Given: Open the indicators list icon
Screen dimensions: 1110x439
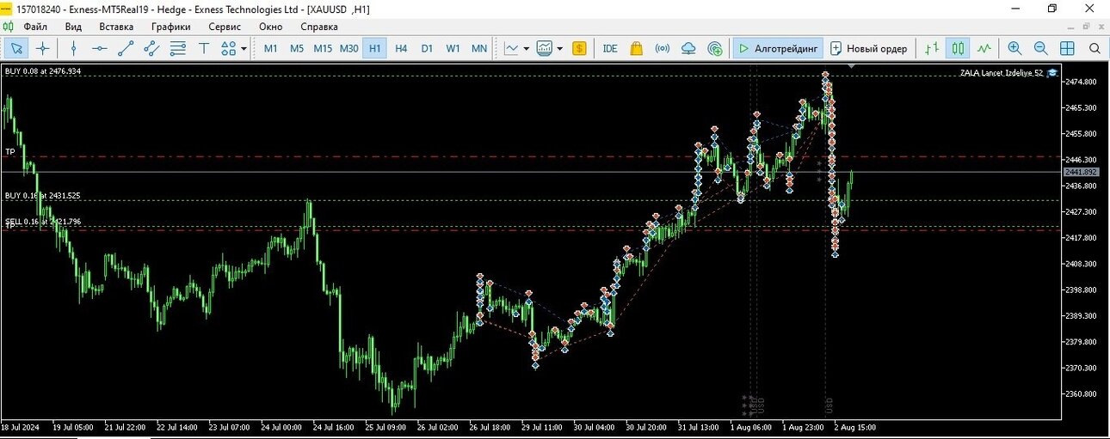Looking at the screenshot, I should coord(512,48).
